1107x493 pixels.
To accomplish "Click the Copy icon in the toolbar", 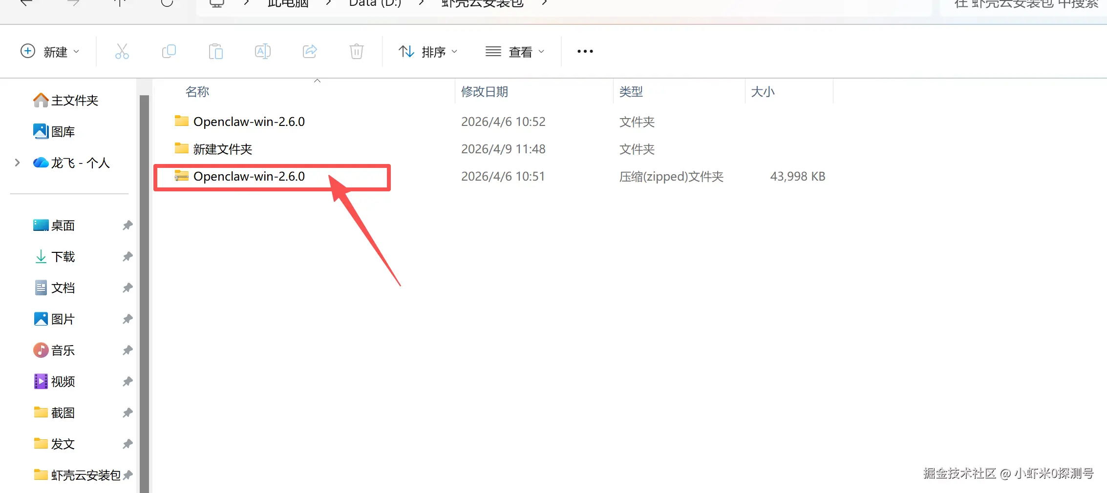I will (169, 51).
